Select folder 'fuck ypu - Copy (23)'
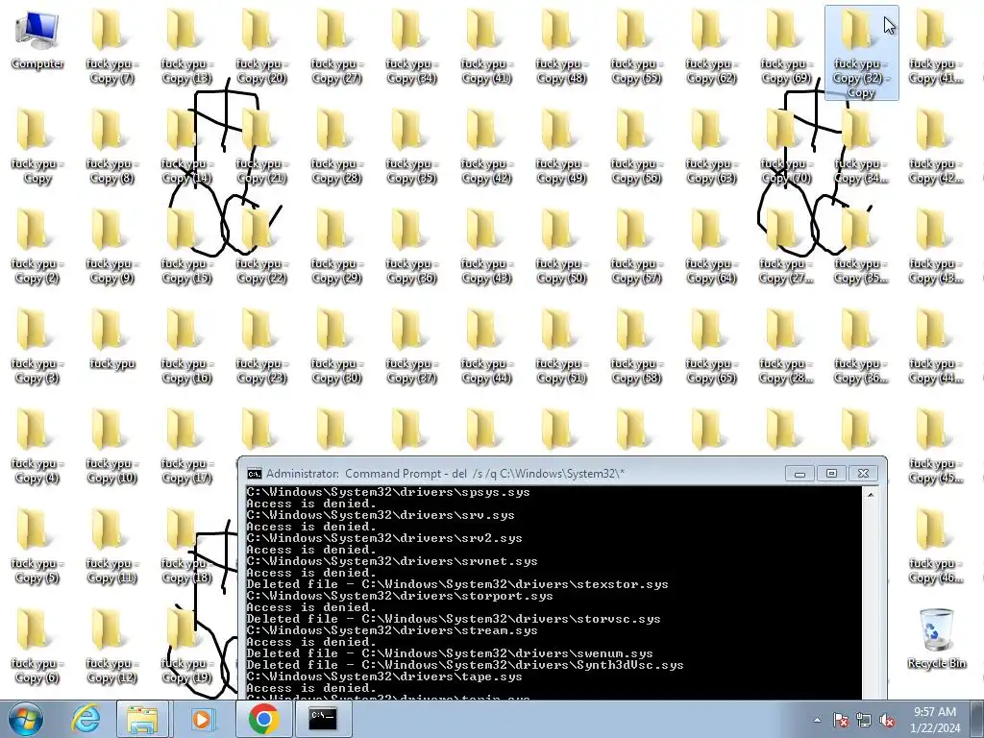 (261, 347)
